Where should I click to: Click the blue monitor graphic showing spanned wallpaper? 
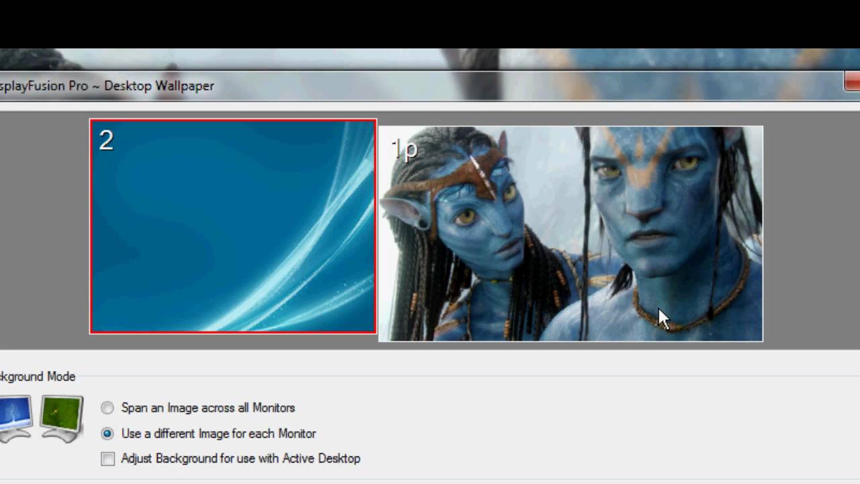pos(12,413)
